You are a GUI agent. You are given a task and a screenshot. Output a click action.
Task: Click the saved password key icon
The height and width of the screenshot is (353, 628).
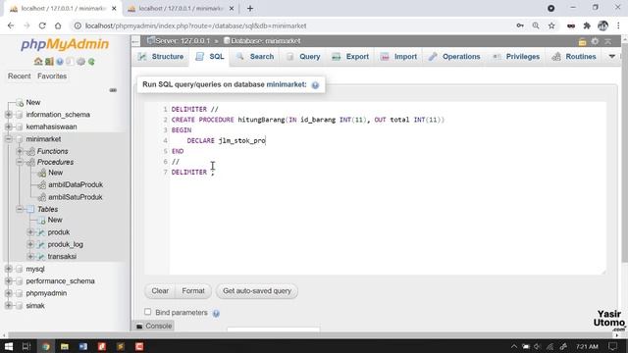[520, 25]
